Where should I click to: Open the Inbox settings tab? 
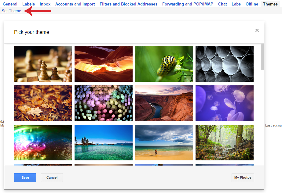(x=45, y=4)
